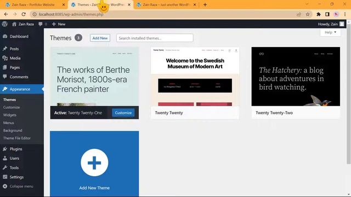This screenshot has height=197, width=351.
Task: Click the browser back arrow
Action: (6, 14)
